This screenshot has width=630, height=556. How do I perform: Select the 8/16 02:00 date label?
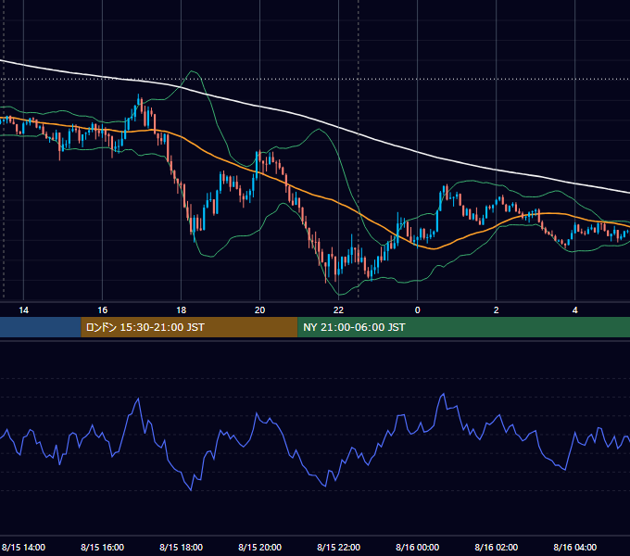497,547
